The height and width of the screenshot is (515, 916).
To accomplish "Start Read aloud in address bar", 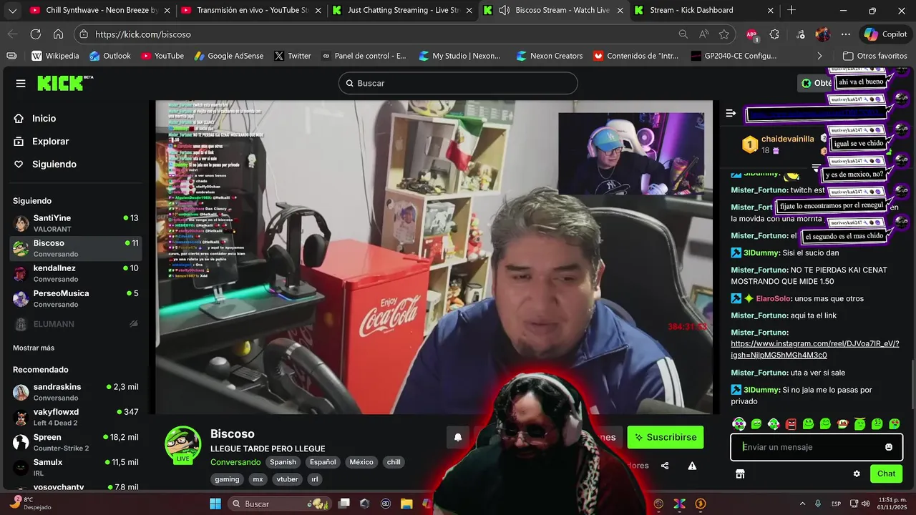I will pos(704,34).
